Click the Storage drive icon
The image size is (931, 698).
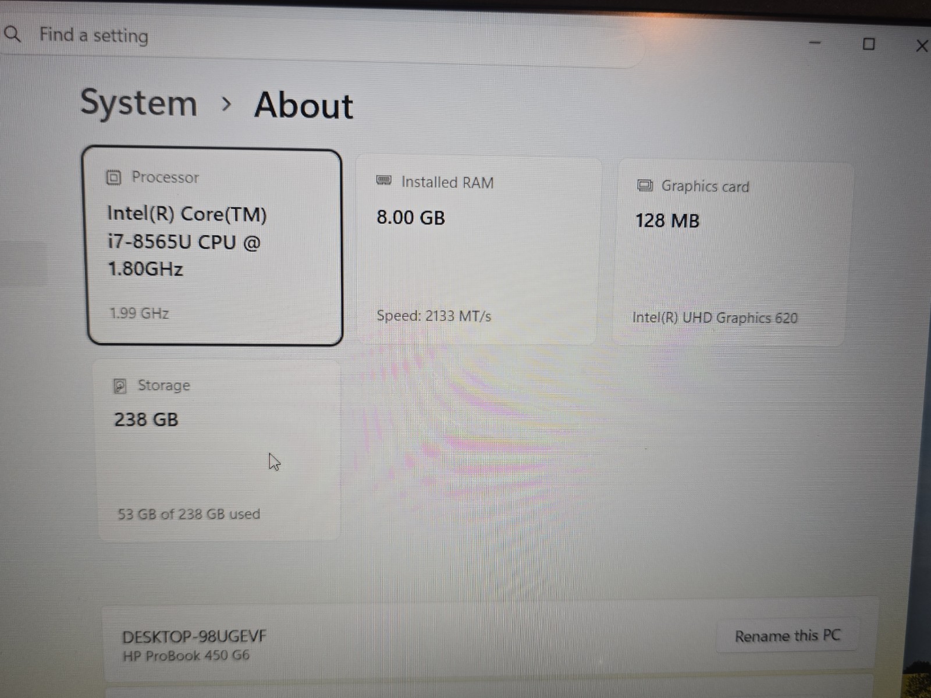[119, 386]
